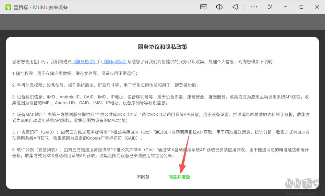
Task: Click the 广告标识符（GAID） paragraph
Action: pos(160,135)
